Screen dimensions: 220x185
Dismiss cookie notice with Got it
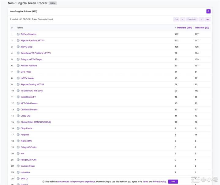point(173,182)
